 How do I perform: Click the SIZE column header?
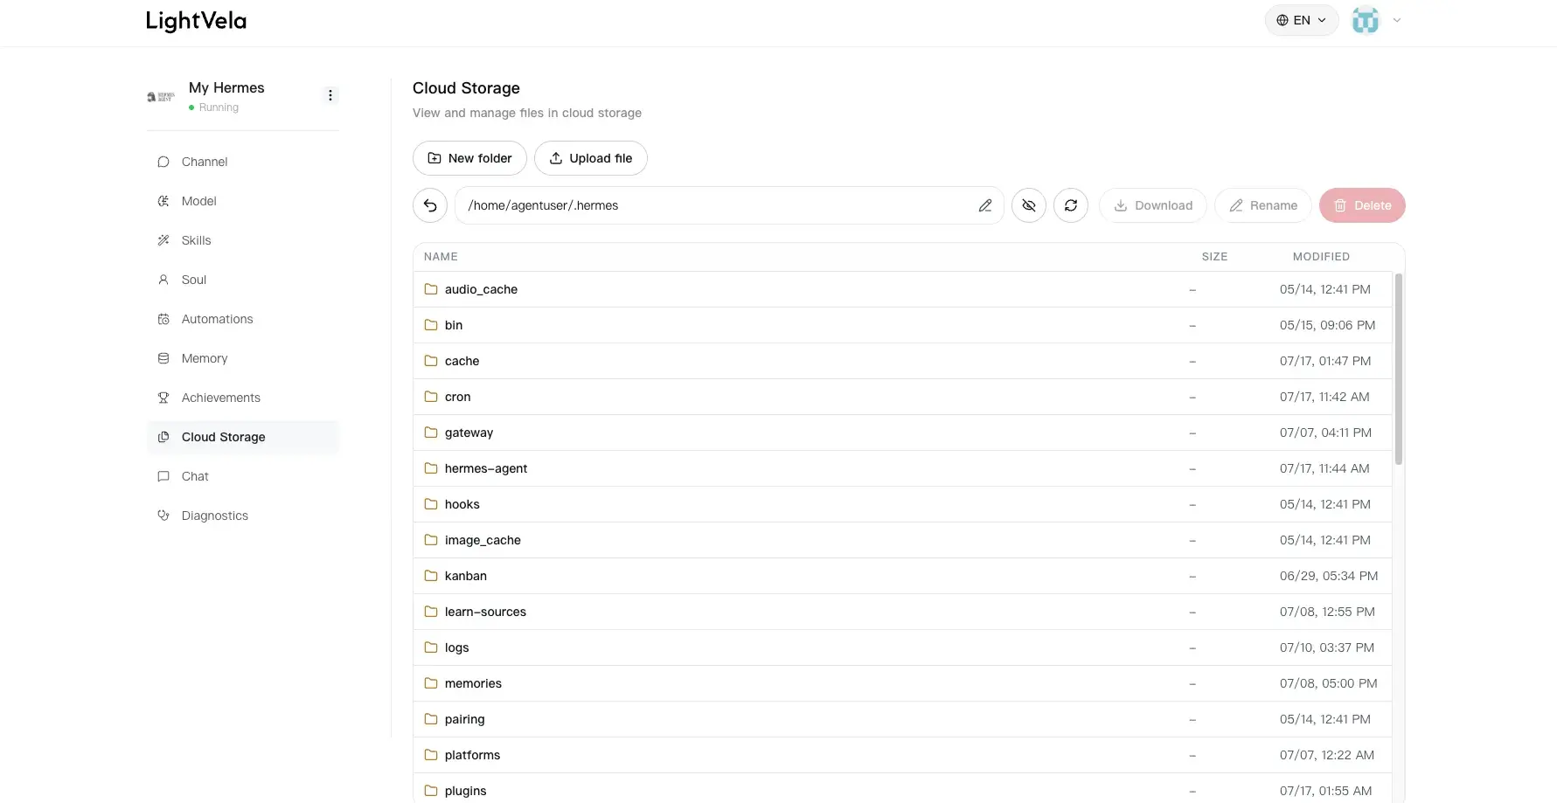point(1214,257)
